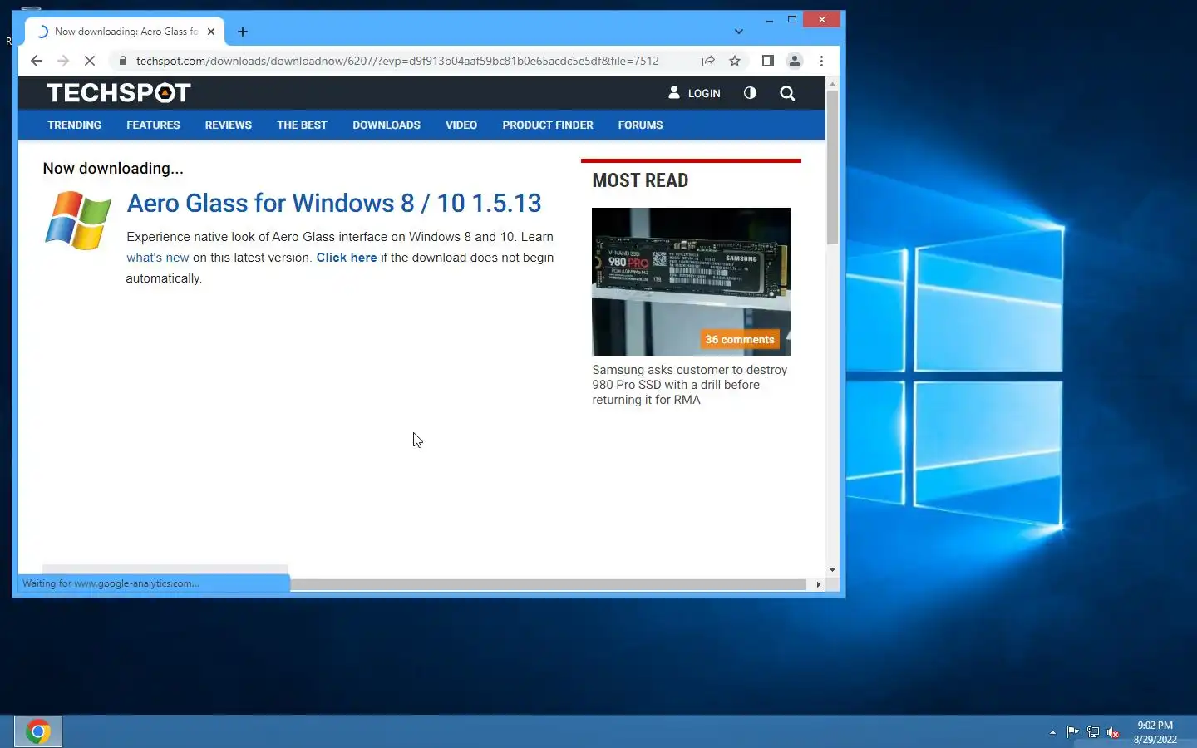Click the MOST READ heading
This screenshot has height=748, width=1197.
click(x=640, y=180)
